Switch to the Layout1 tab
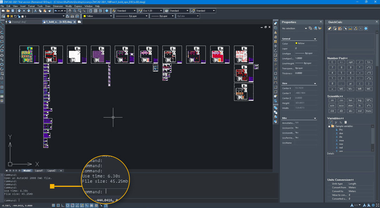380x208 pixels. point(39,170)
